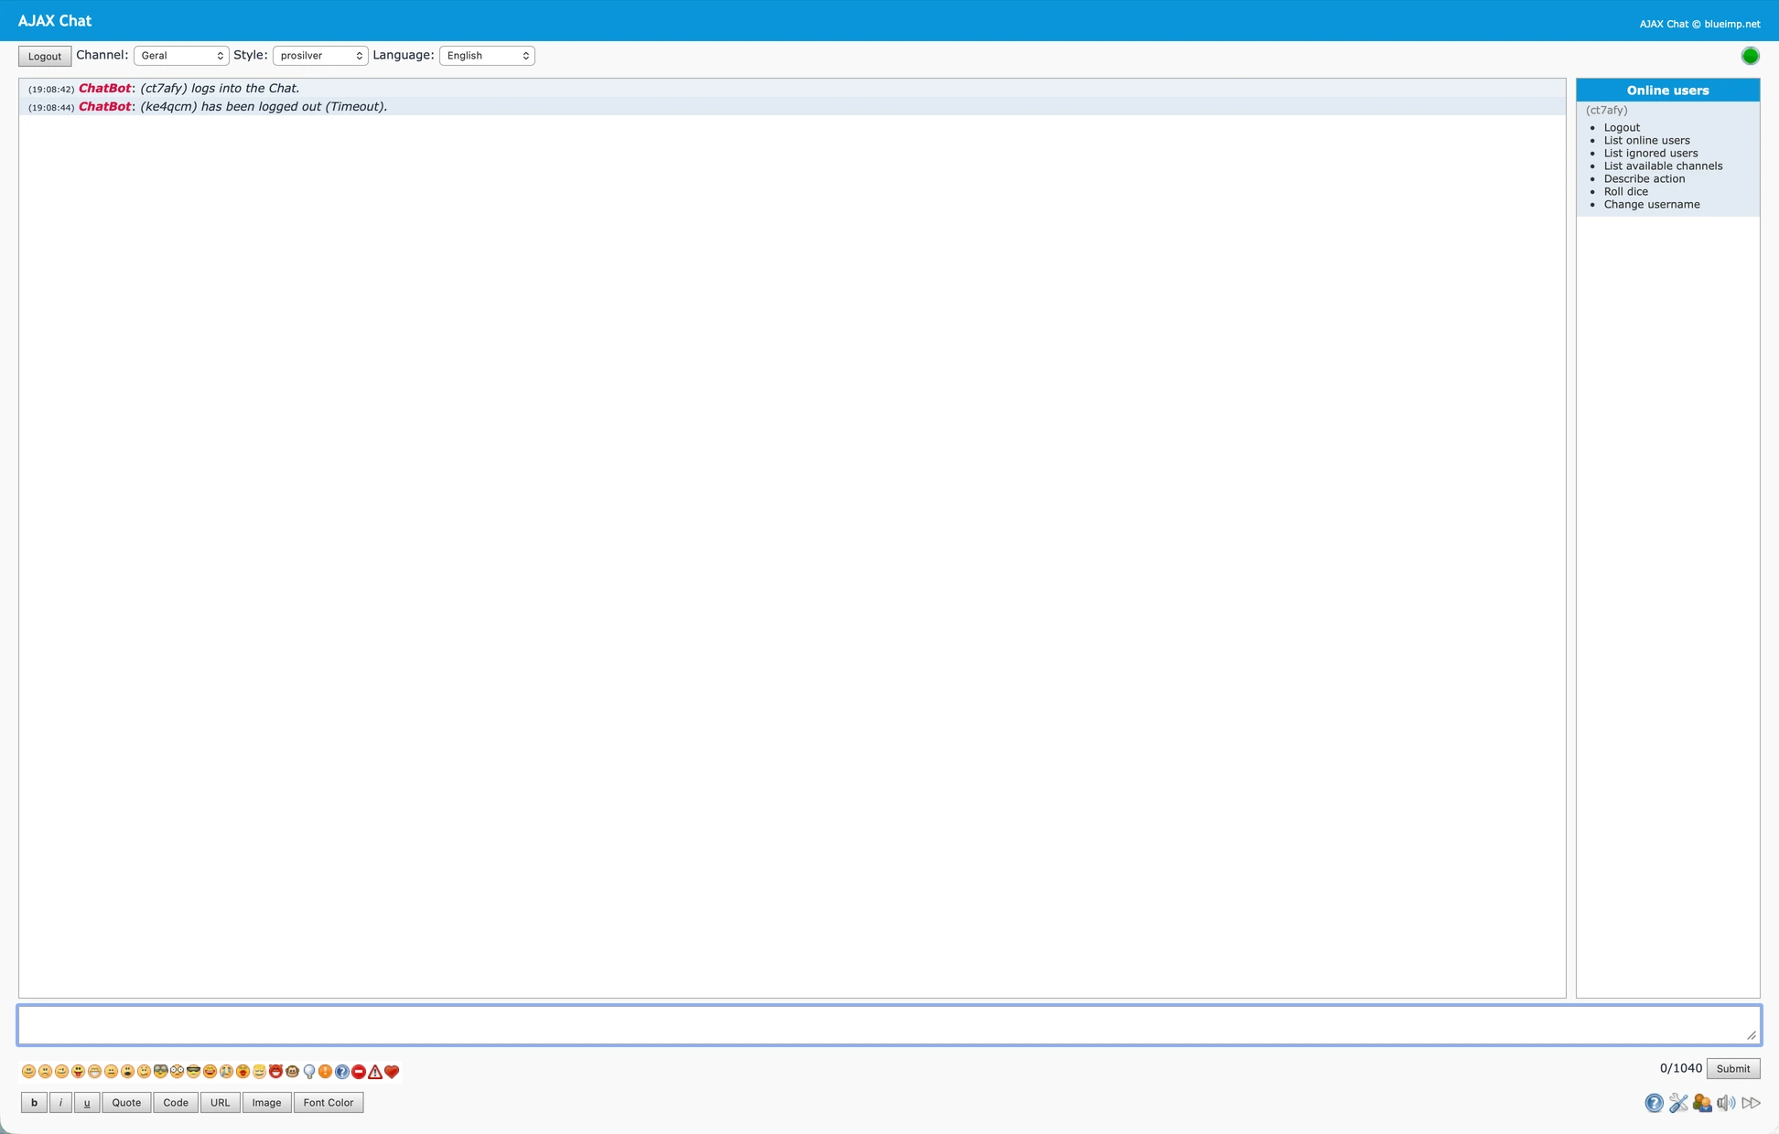Expand the (ct7afy) user entry

point(1607,110)
